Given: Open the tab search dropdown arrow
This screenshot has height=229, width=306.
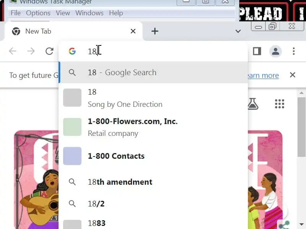Looking at the screenshot, I should (x=238, y=31).
